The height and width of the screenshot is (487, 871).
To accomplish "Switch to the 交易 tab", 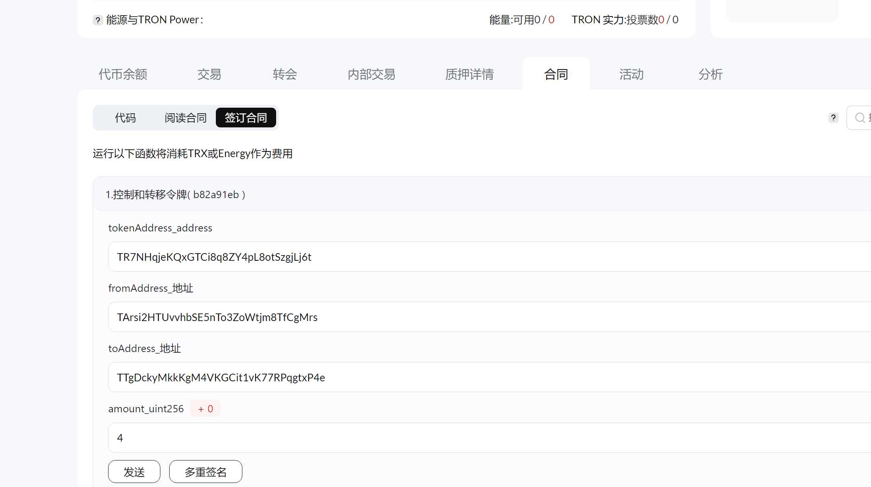I will [209, 74].
